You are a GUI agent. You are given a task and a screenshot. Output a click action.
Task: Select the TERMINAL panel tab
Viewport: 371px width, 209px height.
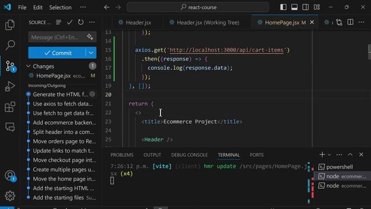click(x=229, y=155)
